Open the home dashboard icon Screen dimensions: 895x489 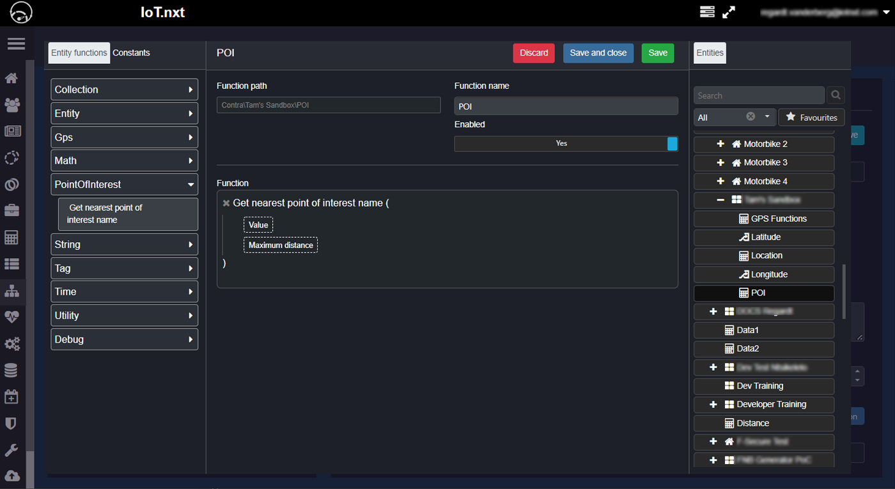(x=11, y=78)
